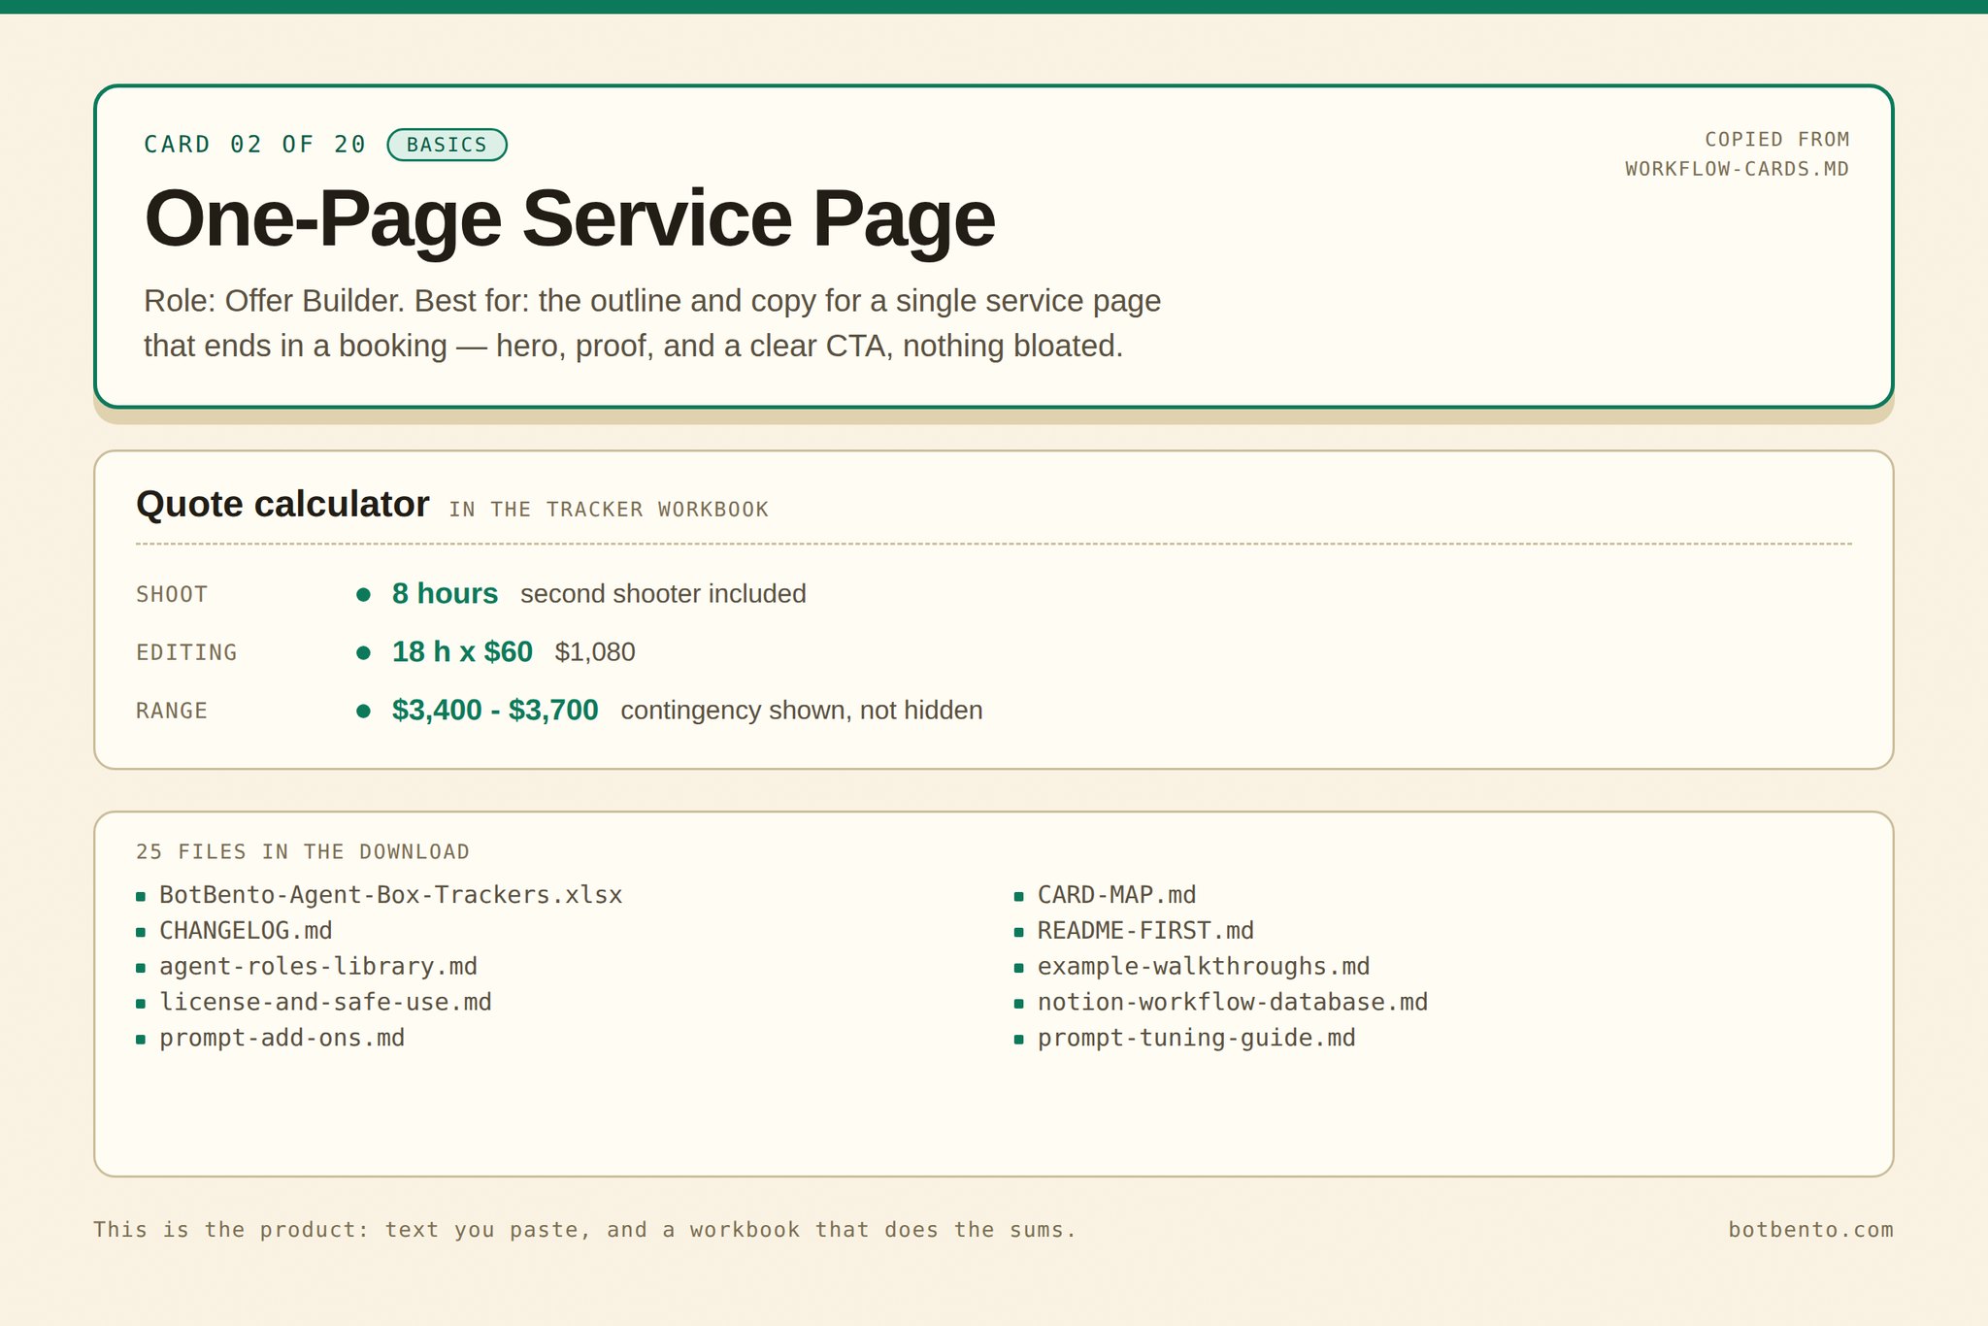Select the 'One-Page Service Page' heading

pos(570,218)
